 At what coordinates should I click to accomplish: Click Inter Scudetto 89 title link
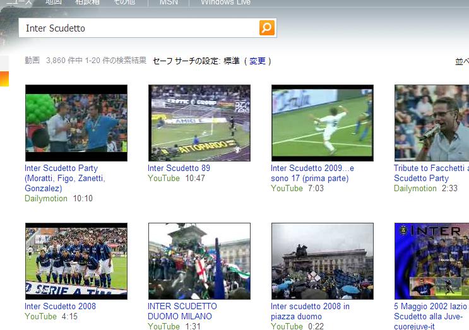(179, 168)
